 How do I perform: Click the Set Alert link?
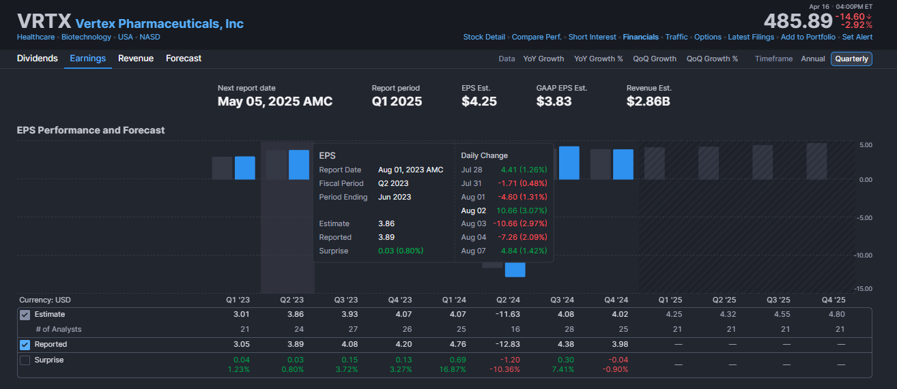(857, 37)
